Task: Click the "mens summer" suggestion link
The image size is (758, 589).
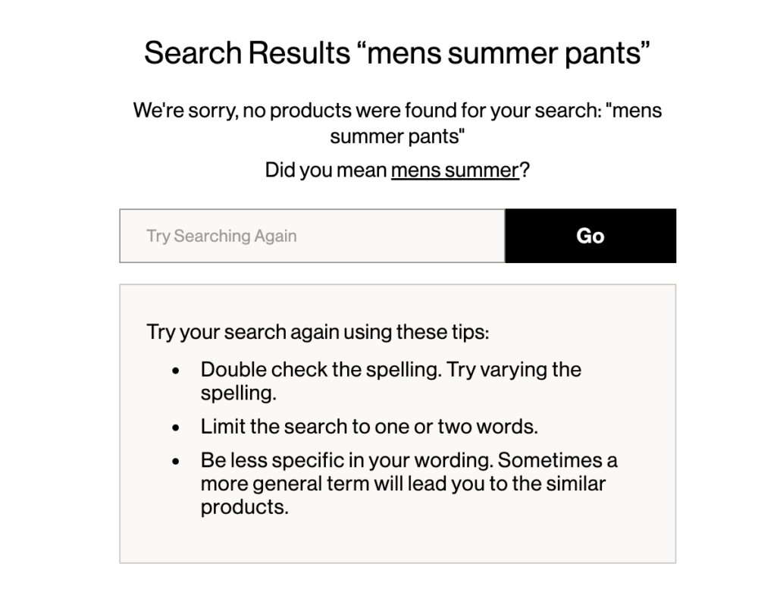Action: tap(455, 171)
